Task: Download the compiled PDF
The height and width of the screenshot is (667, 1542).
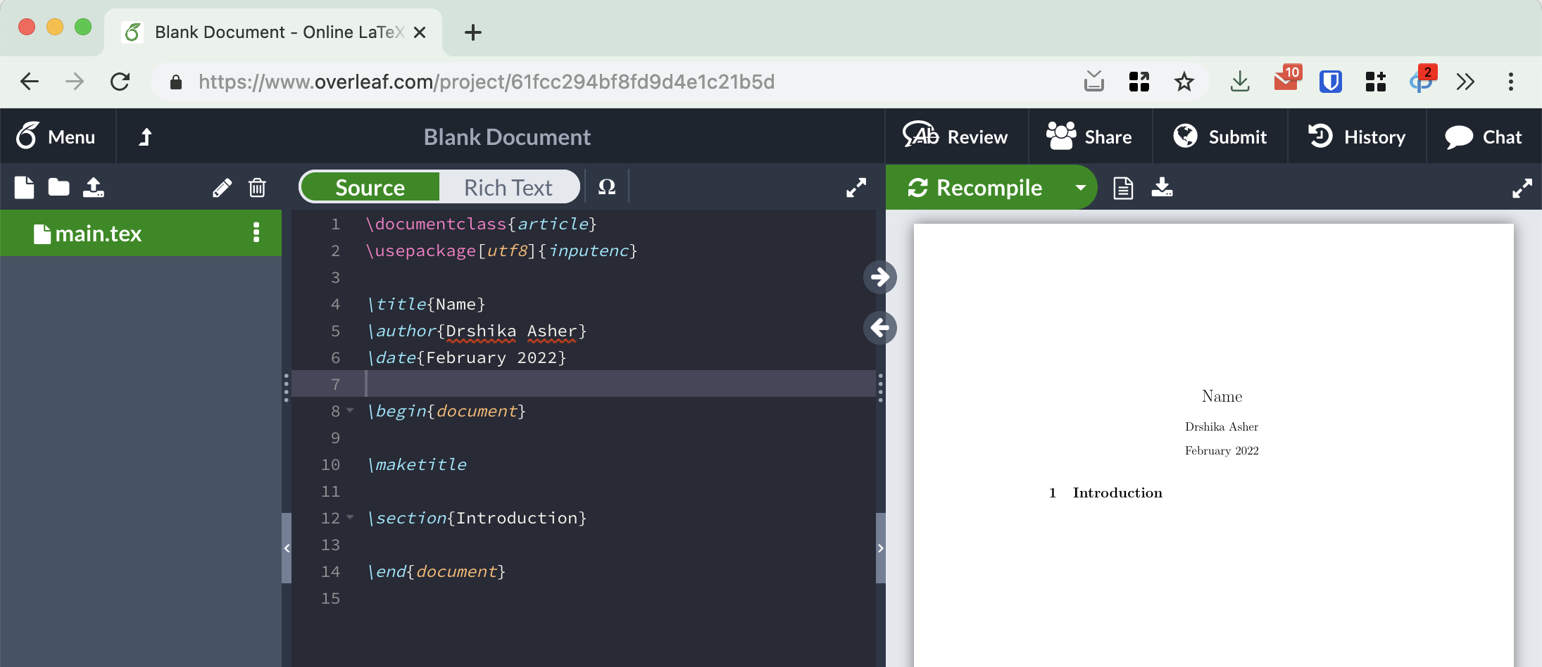Action: click(x=1162, y=187)
